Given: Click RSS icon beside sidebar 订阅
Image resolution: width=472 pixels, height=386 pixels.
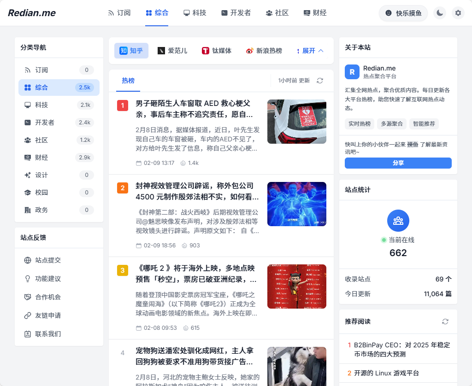Looking at the screenshot, I should tap(28, 70).
